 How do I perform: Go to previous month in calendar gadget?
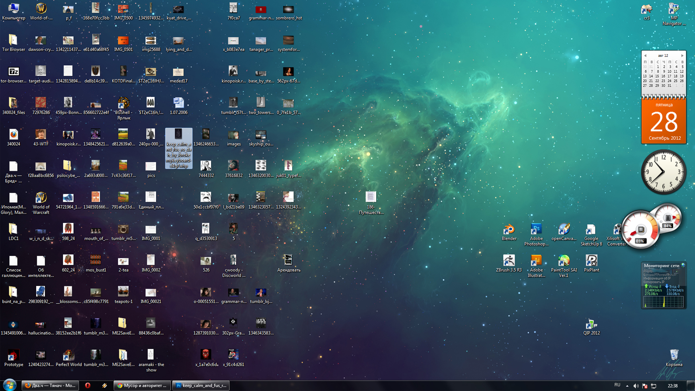[x=645, y=56]
